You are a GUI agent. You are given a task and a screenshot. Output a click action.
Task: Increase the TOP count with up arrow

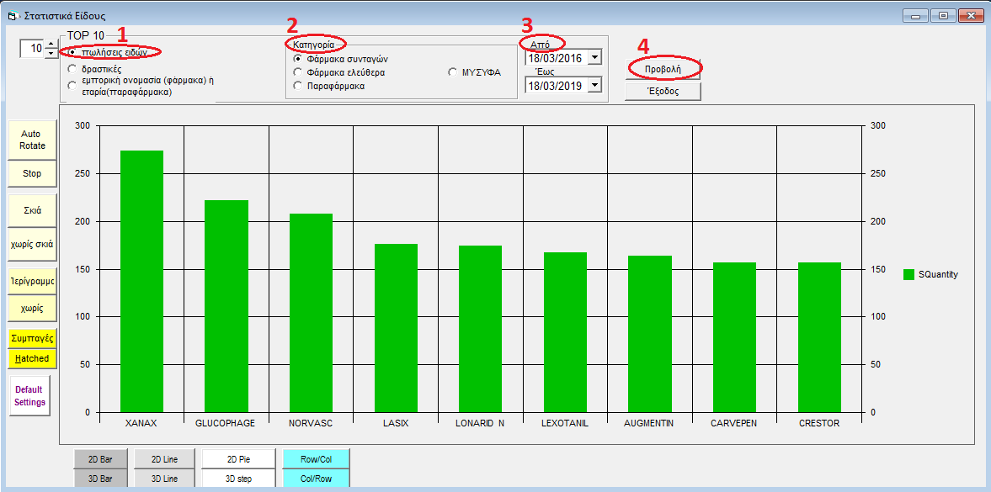[51, 44]
